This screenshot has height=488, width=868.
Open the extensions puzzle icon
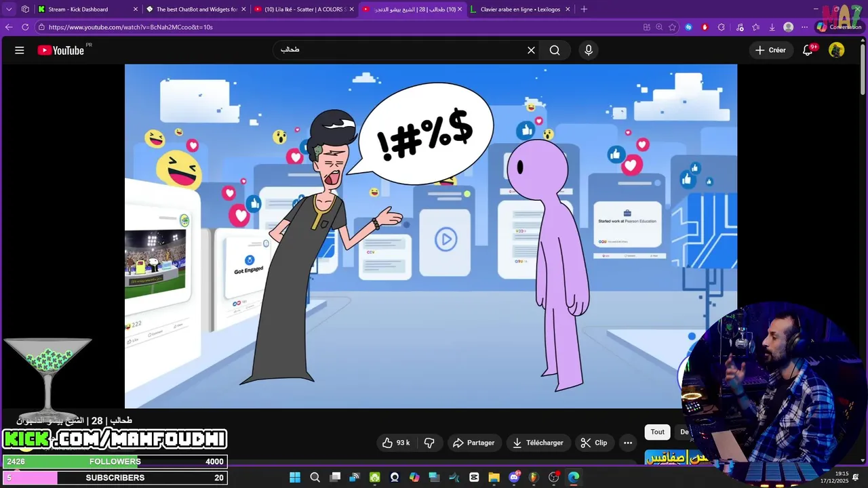coord(721,27)
